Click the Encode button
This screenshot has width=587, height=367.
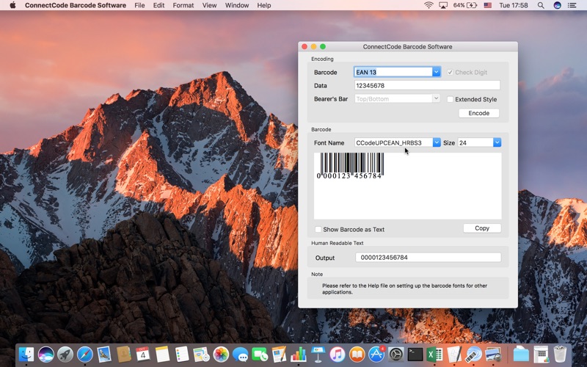click(479, 113)
